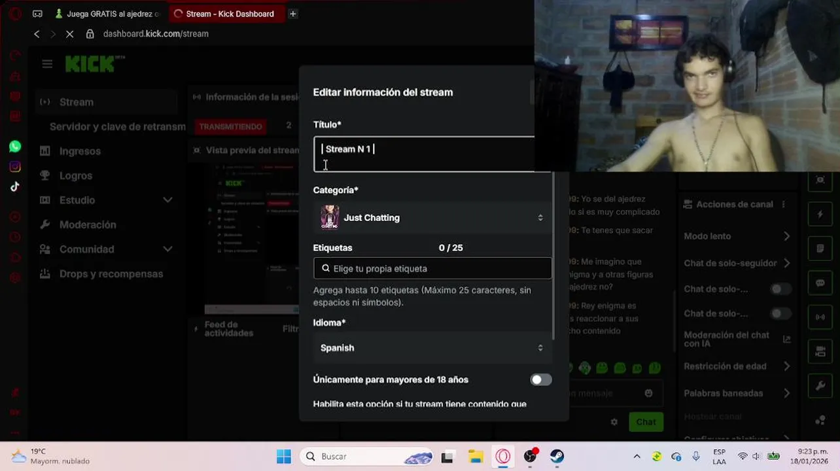Switch to the chess browser tab
The height and width of the screenshot is (471, 840).
pyautogui.click(x=108, y=14)
